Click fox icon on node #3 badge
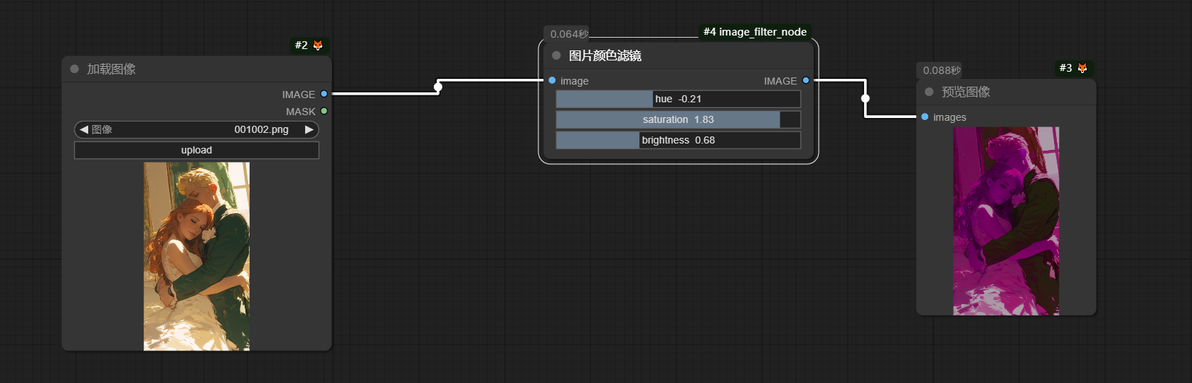Image resolution: width=1192 pixels, height=383 pixels. point(1082,68)
